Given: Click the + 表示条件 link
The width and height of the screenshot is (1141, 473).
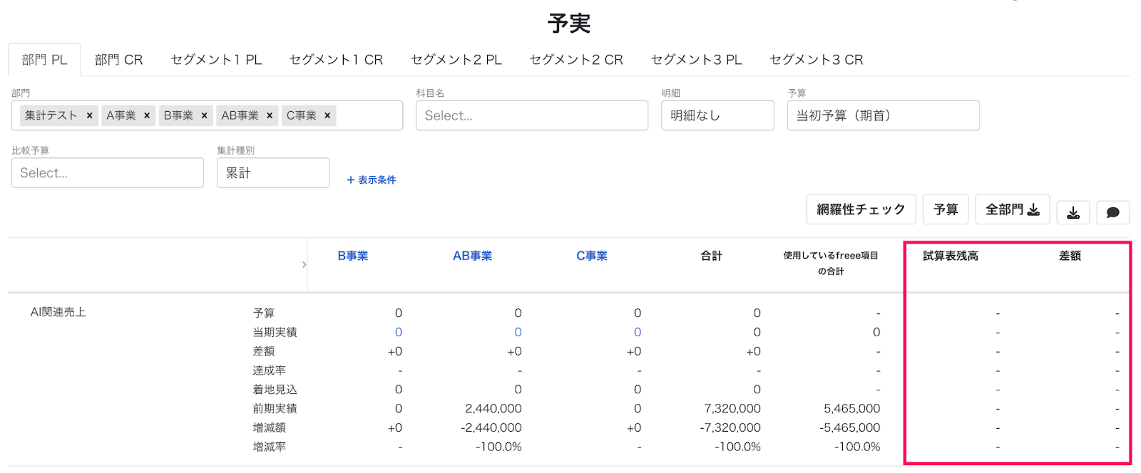Looking at the screenshot, I should pos(371,180).
